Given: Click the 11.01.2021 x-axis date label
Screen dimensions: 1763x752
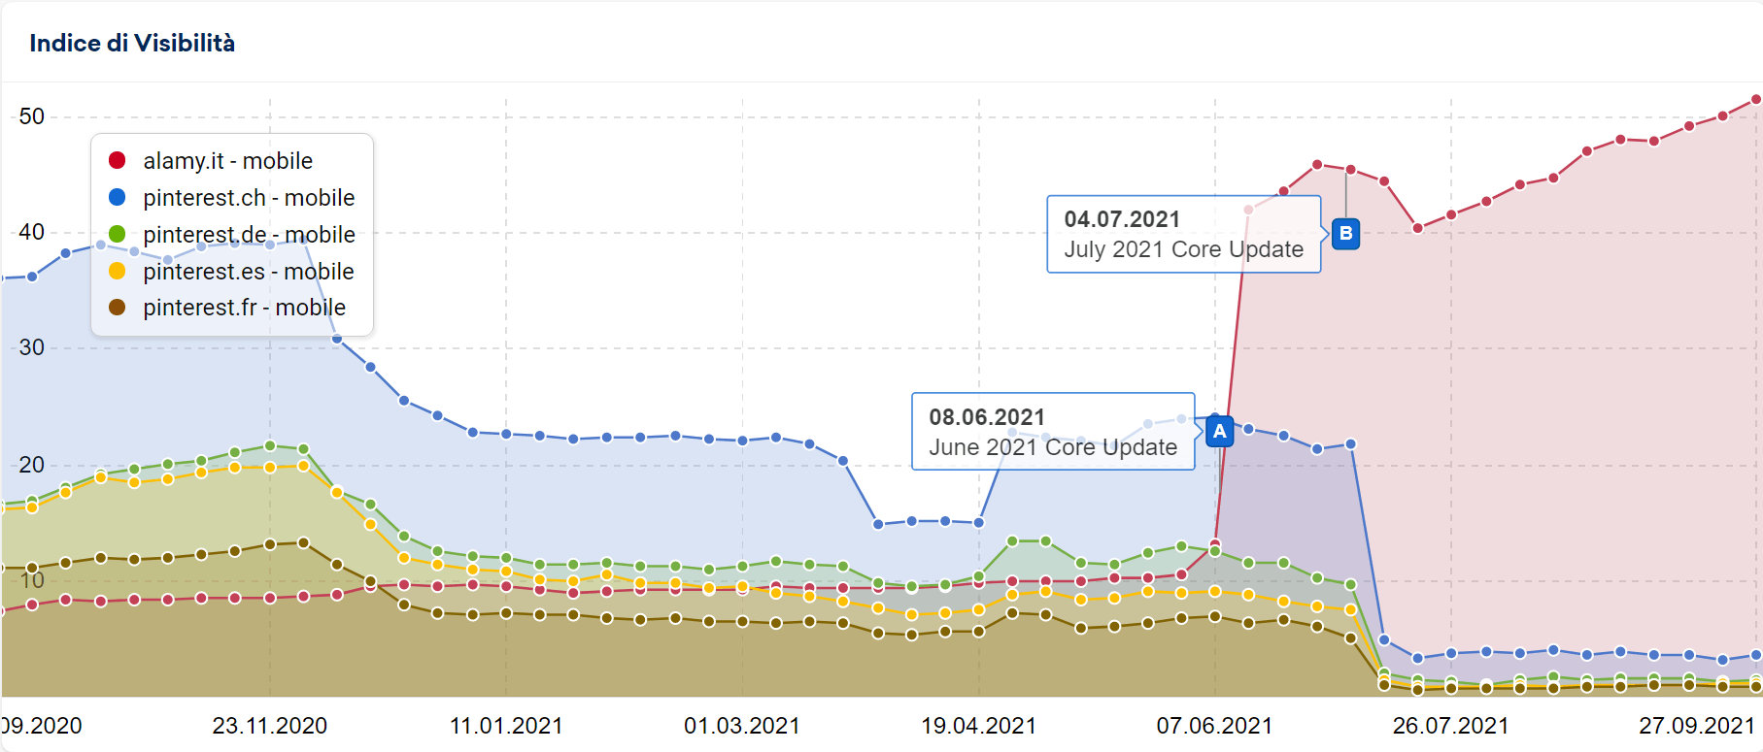Looking at the screenshot, I should click(x=506, y=726).
